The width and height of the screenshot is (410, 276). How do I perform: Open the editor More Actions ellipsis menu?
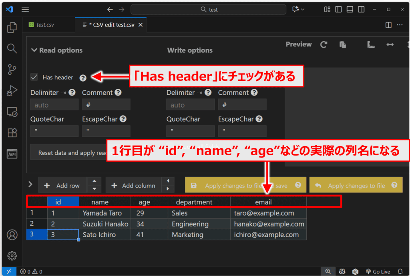(400, 25)
